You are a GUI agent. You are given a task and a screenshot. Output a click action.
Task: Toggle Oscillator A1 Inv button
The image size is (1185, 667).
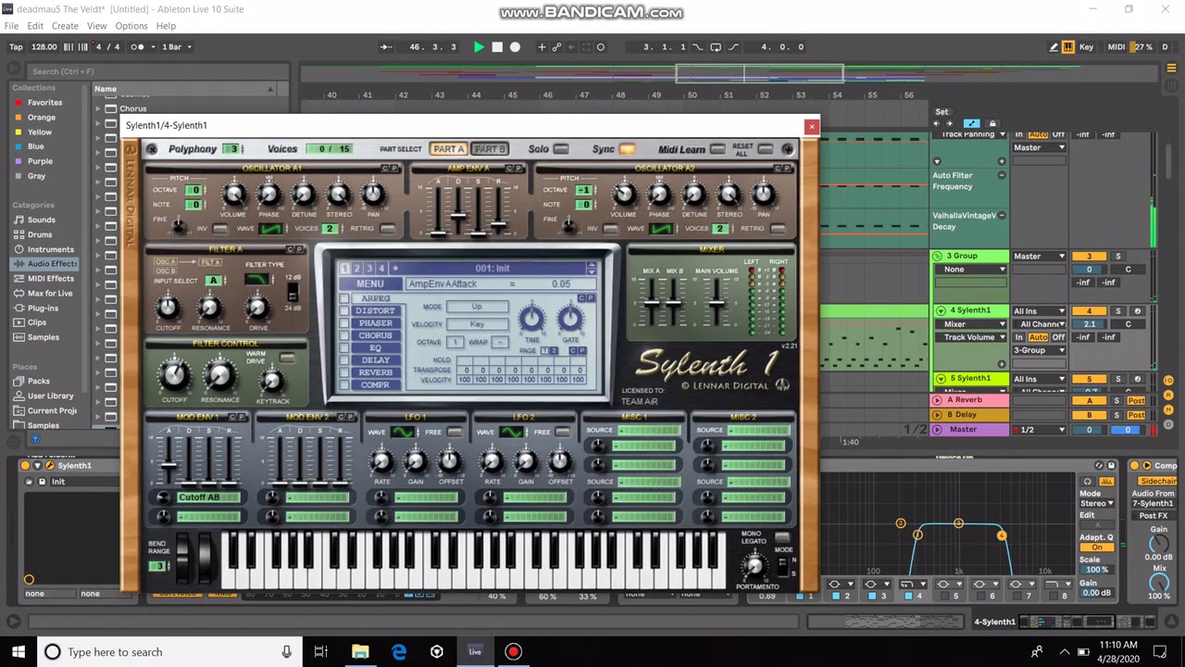coord(220,229)
